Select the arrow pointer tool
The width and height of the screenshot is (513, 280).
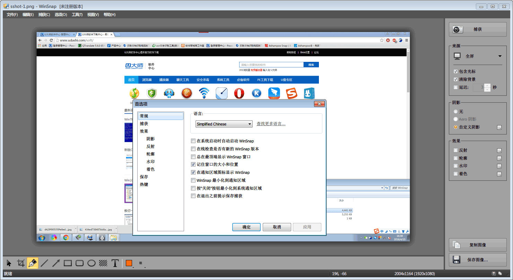(x=9, y=263)
